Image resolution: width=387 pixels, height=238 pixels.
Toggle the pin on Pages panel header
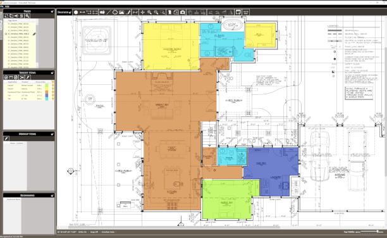pos(52,11)
